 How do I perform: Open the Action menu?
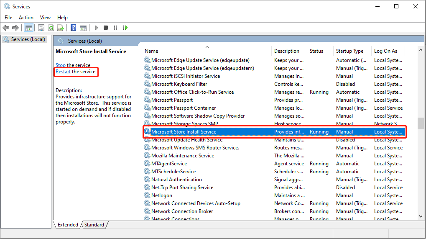[x=26, y=18]
